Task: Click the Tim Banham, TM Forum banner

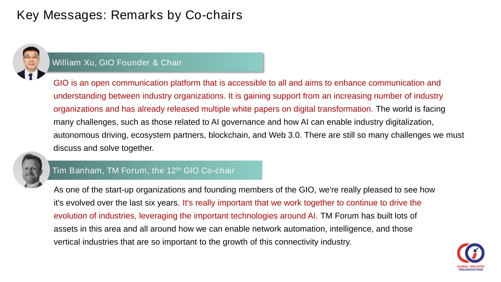Action: 155,170
